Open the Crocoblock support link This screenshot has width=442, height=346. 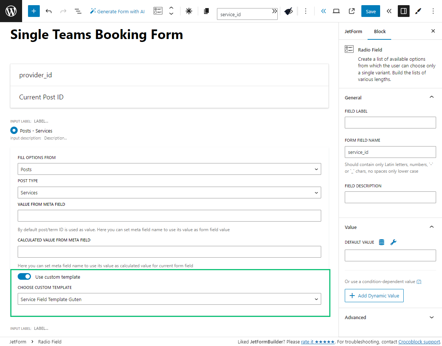coord(419,342)
